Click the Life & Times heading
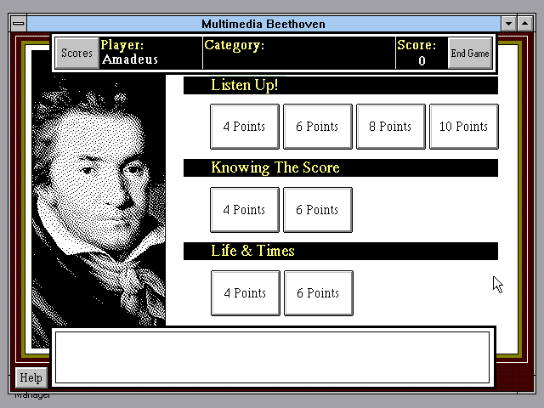 [341, 252]
